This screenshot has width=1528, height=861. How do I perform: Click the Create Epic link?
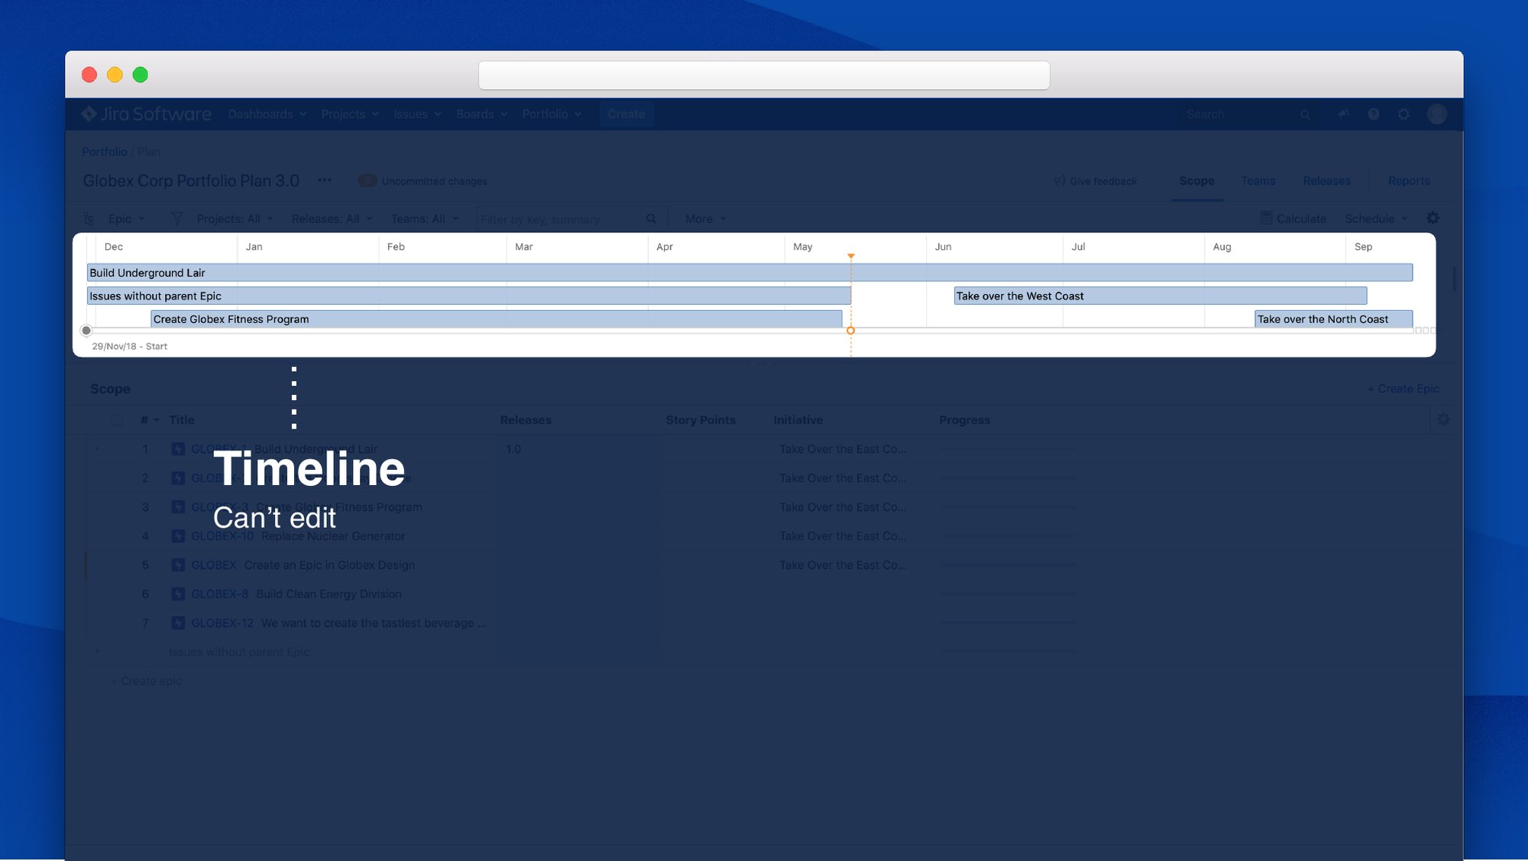tap(1403, 389)
